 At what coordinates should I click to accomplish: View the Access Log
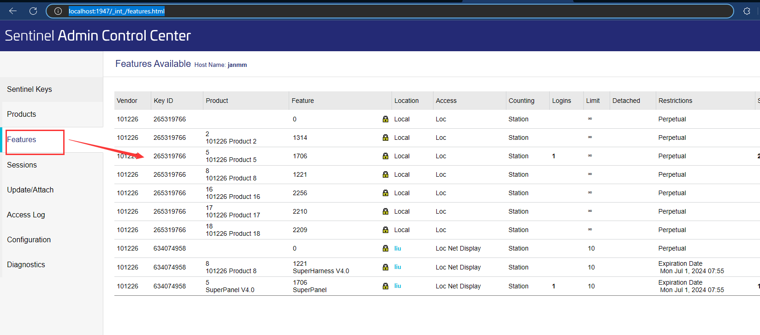click(x=26, y=215)
